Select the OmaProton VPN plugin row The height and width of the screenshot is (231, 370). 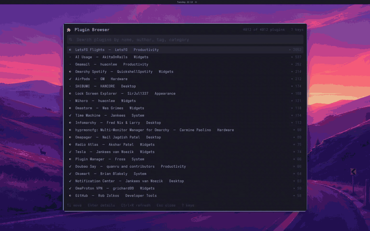[185, 188]
